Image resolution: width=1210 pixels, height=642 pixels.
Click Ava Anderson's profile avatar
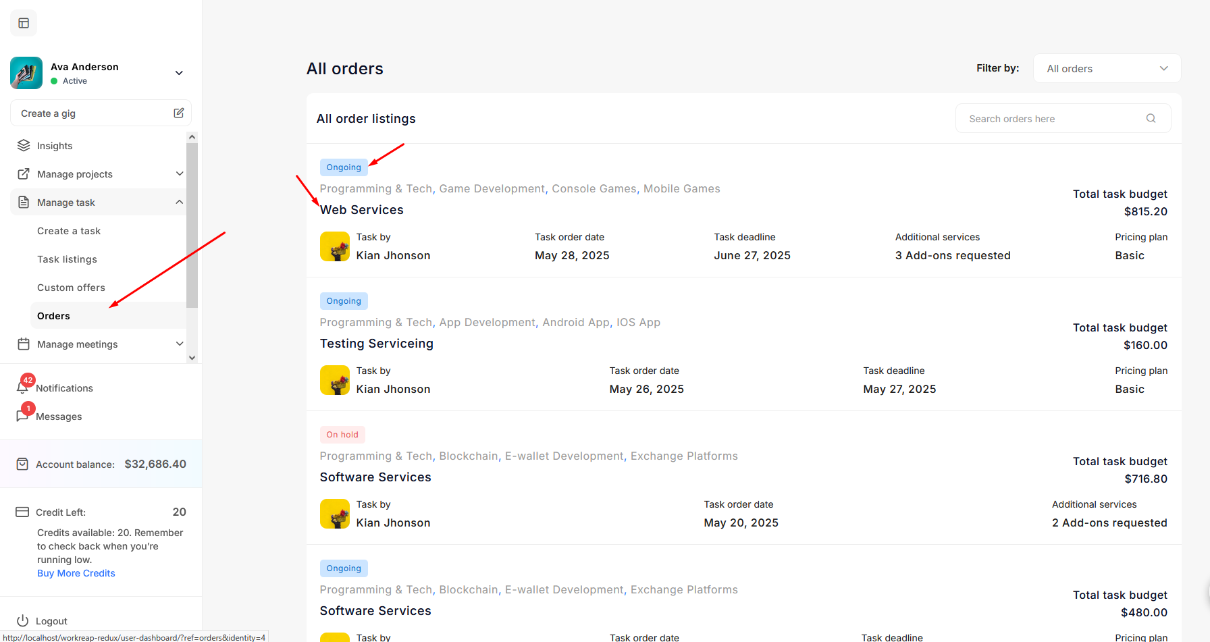point(26,73)
